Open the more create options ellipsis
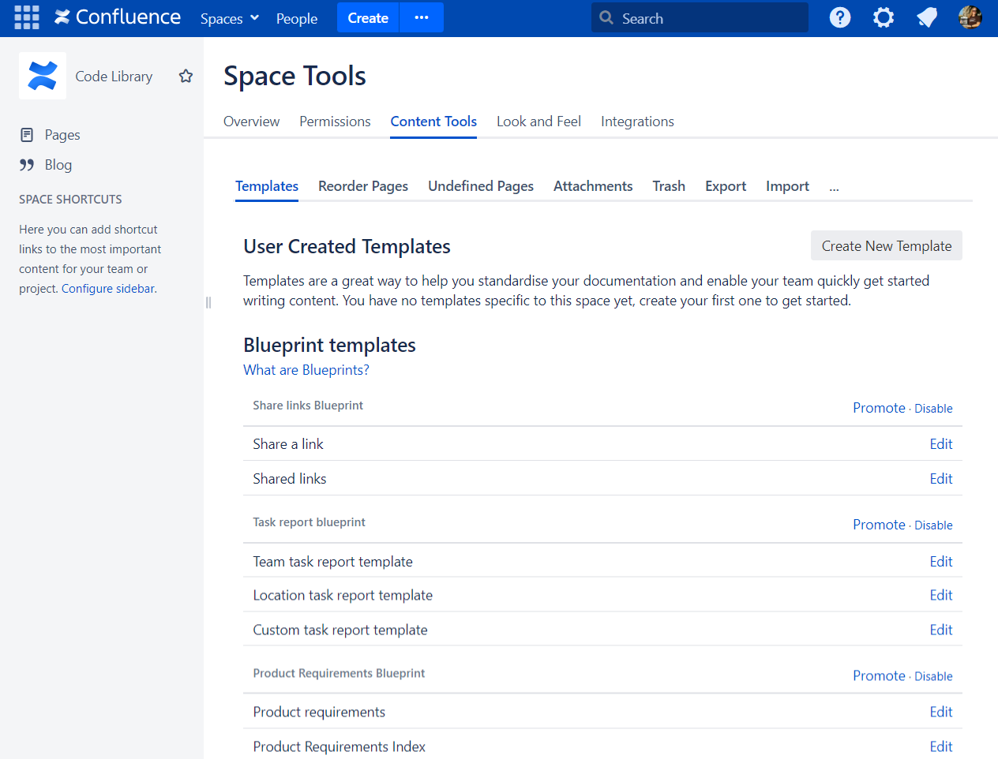Viewport: 998px width, 759px height. [422, 17]
